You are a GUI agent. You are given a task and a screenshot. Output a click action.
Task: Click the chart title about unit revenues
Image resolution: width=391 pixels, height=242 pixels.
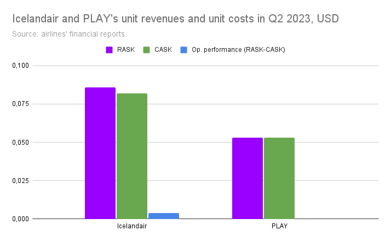[x=176, y=19]
